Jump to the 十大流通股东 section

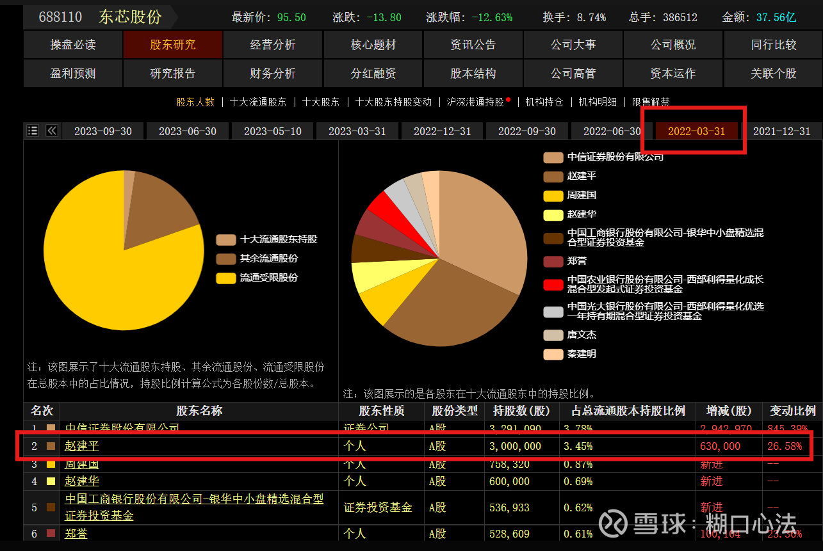258,102
